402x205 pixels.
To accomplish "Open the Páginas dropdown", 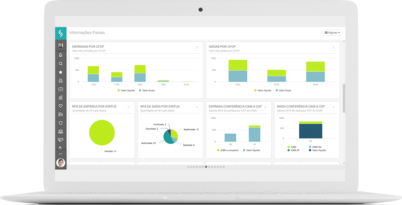I will pos(332,32).
